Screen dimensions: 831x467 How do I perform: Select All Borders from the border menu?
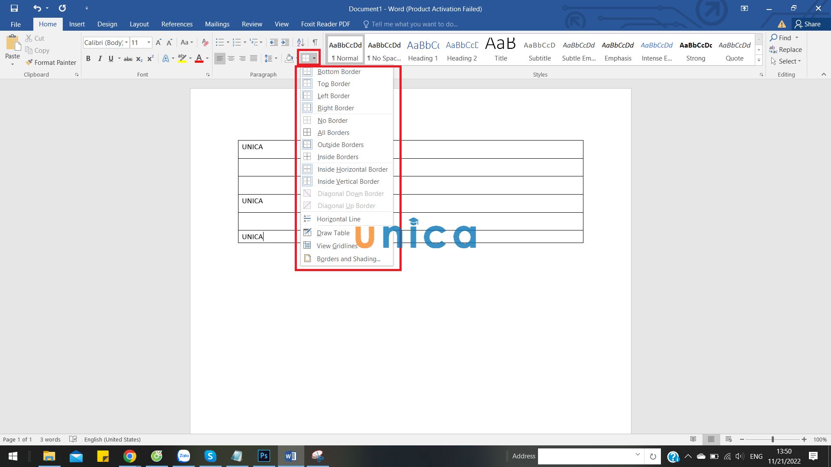tap(333, 132)
